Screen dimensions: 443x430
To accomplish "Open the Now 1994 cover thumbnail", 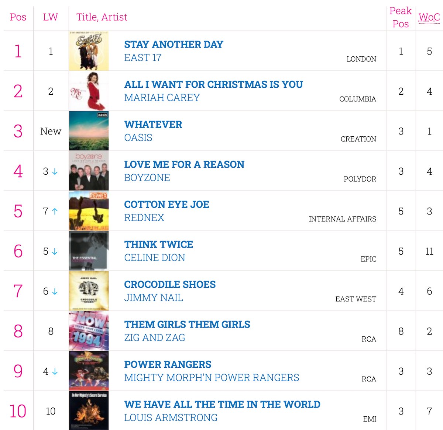I will point(89,331).
